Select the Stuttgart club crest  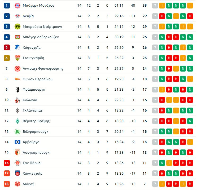point(17,58)
